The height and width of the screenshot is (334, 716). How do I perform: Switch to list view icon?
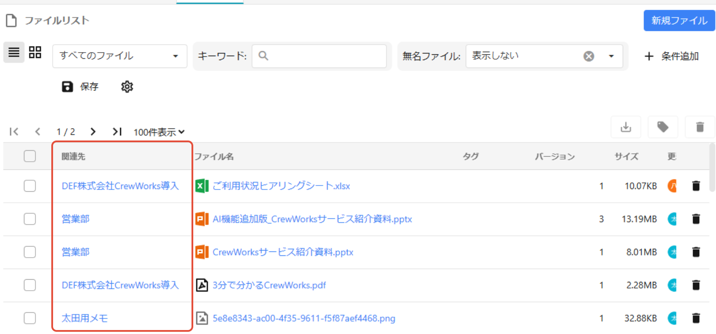[14, 53]
